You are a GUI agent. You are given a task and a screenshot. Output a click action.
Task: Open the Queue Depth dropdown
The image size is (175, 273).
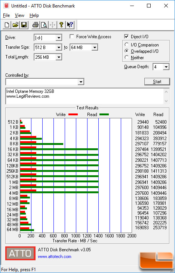click(x=166, y=67)
